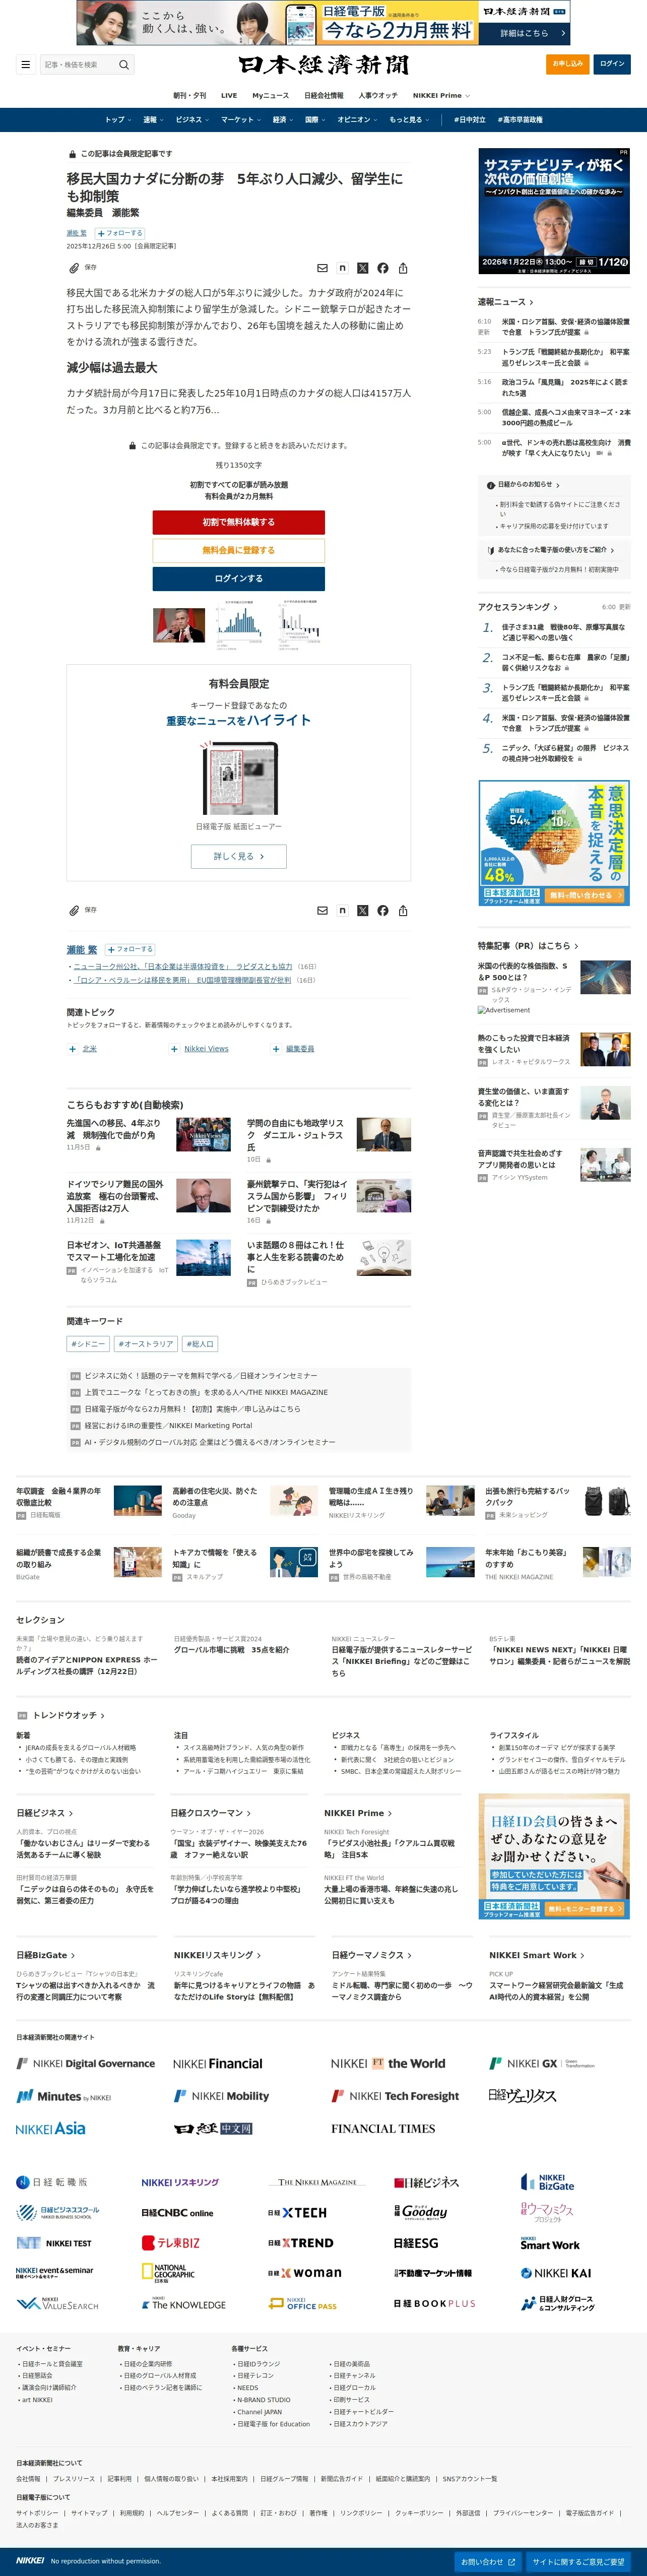Click the top share/export icon

[403, 268]
